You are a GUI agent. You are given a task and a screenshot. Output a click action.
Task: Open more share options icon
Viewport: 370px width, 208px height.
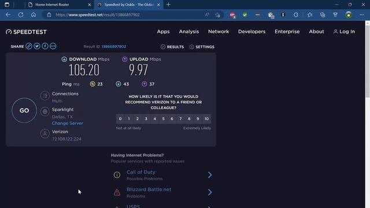tap(53, 46)
